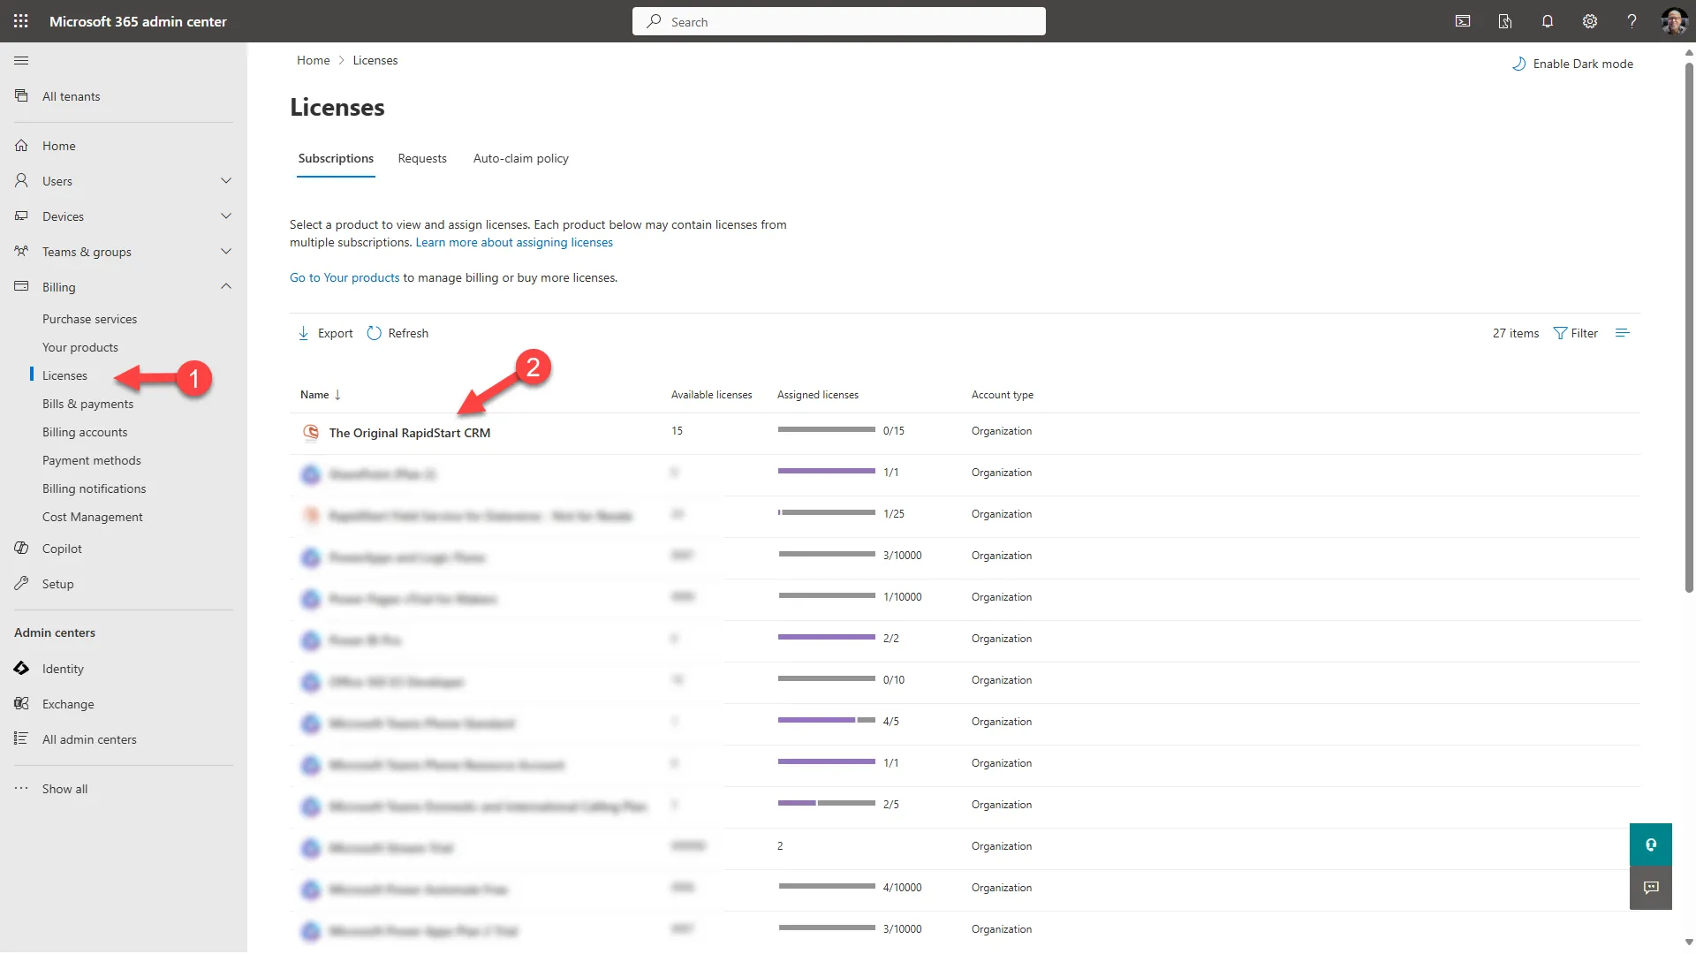Expand the Users section
The image size is (1696, 954).
point(226,180)
